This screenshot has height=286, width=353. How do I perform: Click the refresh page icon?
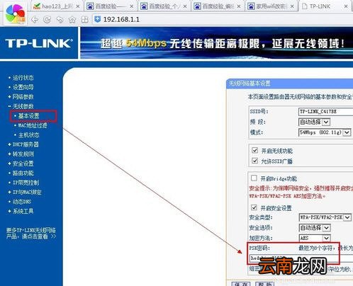[x=47, y=20]
